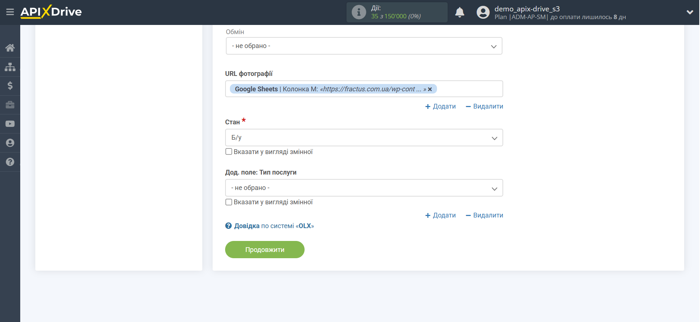Click Додати under URL фотографії
700x322 pixels.
point(440,106)
